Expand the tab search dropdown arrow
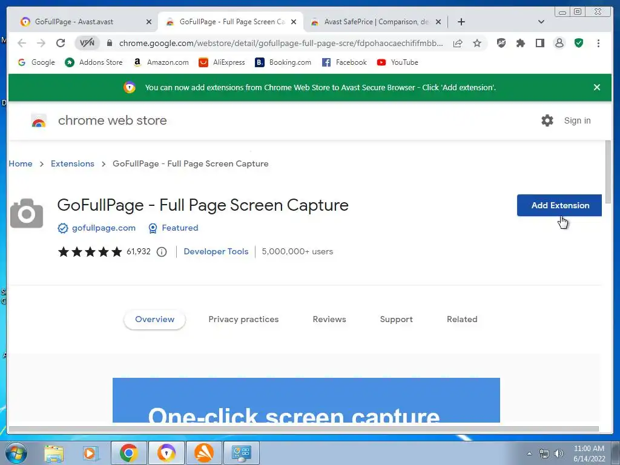 [541, 22]
